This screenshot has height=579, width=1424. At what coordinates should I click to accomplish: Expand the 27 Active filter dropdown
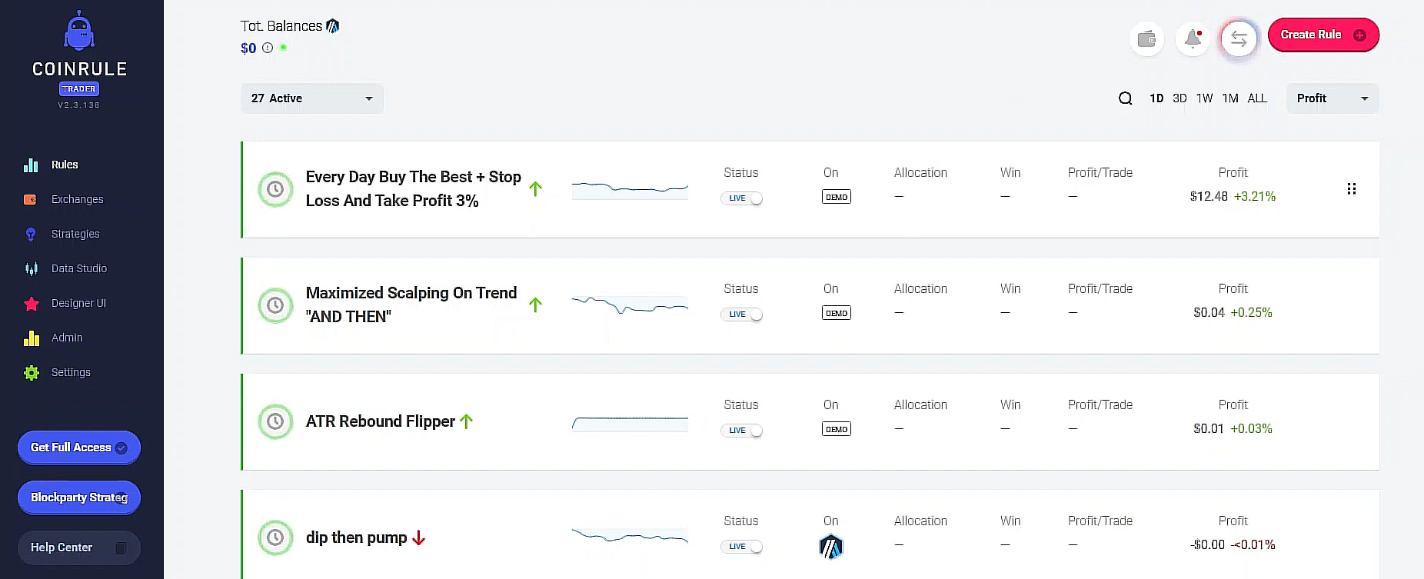coord(311,98)
